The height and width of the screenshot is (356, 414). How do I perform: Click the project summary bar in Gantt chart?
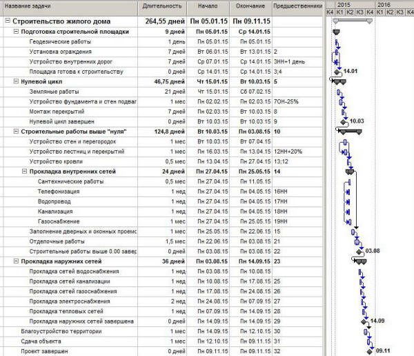click(x=353, y=21)
